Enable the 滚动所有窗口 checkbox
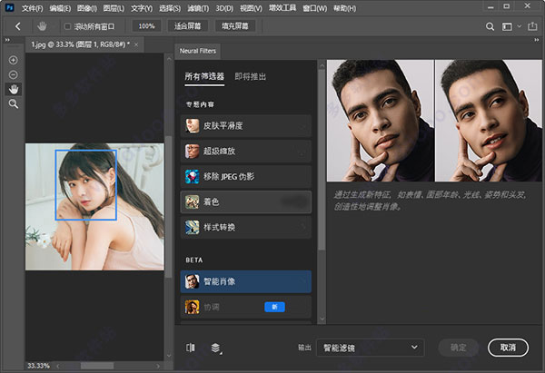Image resolution: width=545 pixels, height=373 pixels. (68, 26)
